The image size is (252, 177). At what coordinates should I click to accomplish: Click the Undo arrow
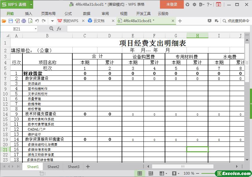pos(37,21)
